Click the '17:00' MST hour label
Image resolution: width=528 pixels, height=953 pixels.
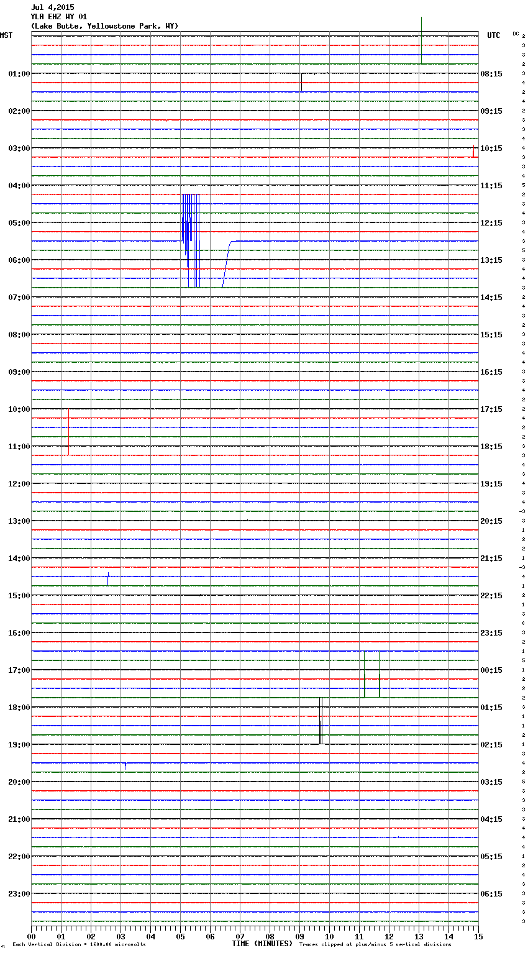click(19, 670)
